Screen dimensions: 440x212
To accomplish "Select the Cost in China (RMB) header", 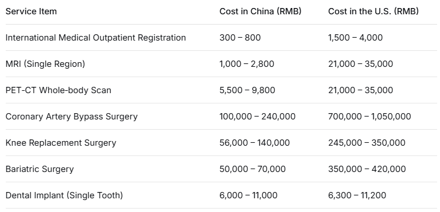I will [260, 11].
